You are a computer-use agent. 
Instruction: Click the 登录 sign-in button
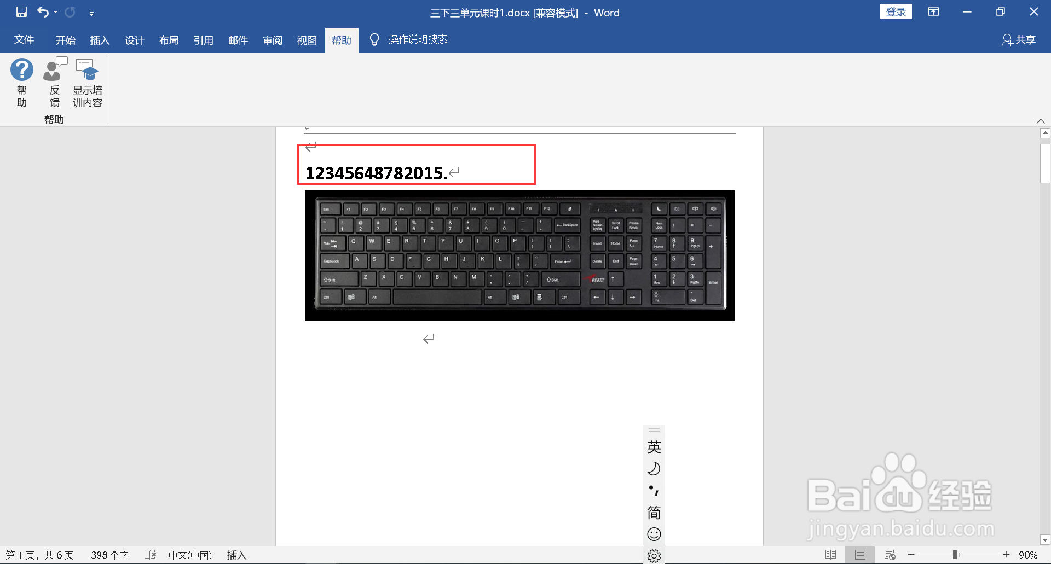(896, 11)
